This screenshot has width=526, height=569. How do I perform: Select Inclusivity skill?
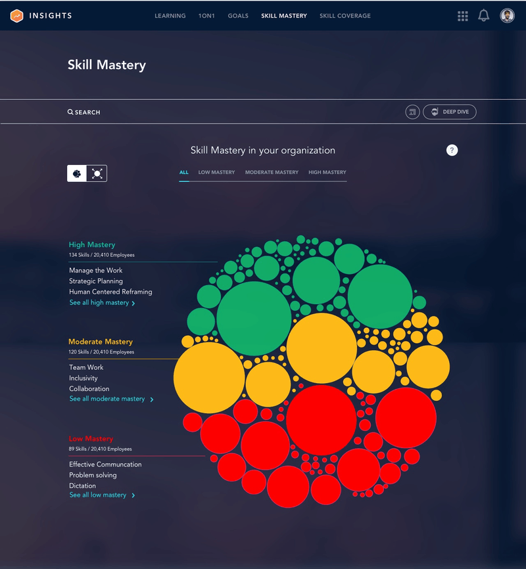tap(84, 378)
